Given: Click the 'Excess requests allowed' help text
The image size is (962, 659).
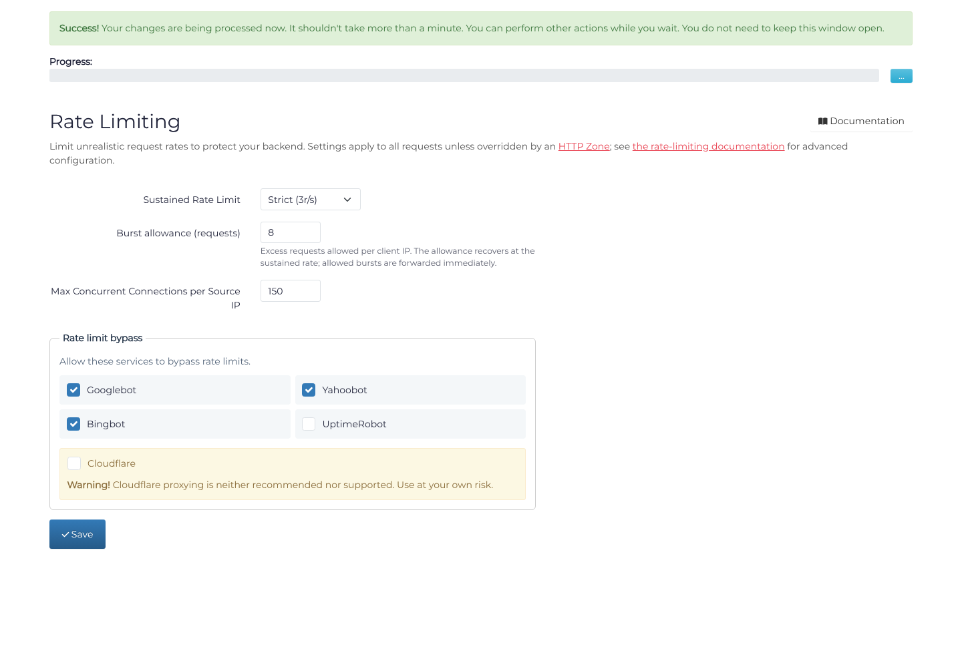Looking at the screenshot, I should pos(397,257).
